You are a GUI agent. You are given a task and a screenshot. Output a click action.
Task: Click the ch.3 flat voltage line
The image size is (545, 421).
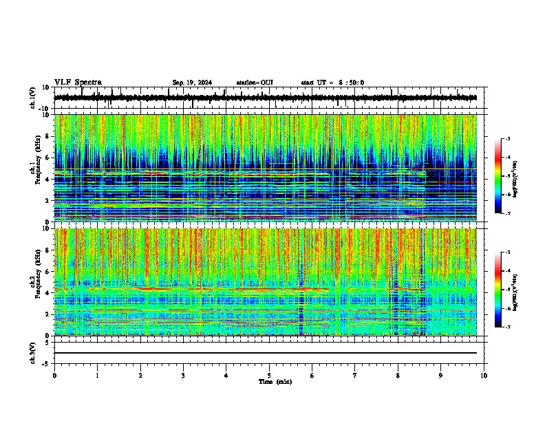point(266,353)
